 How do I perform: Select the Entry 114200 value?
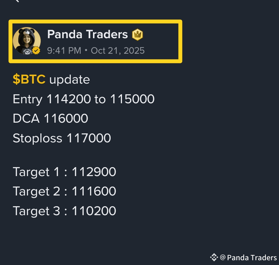coord(69,99)
